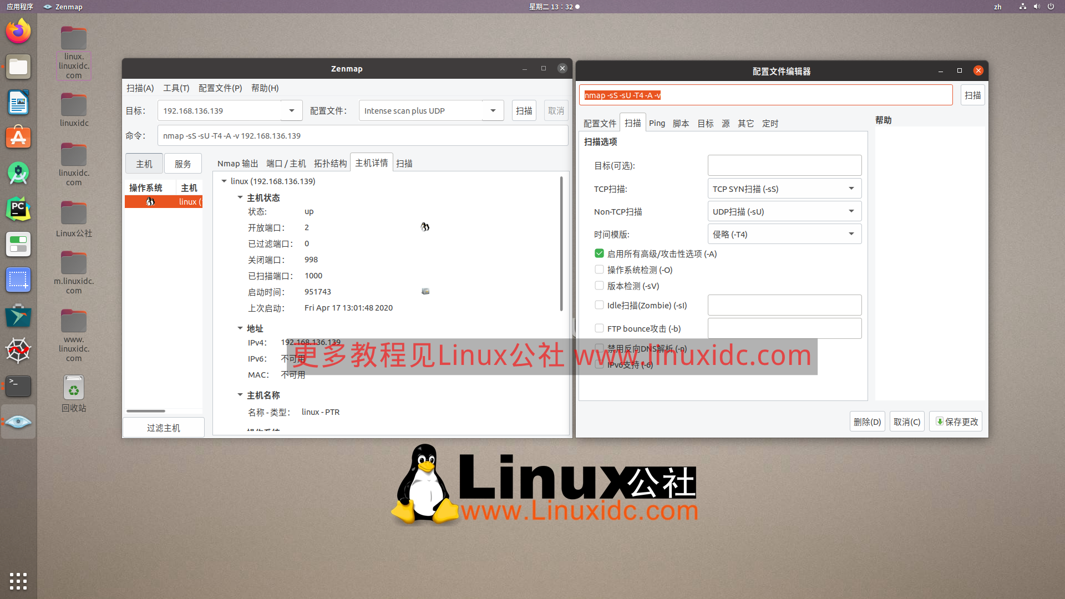Open the Files manager from the dock
Screen dimensions: 1065x599
click(x=18, y=67)
